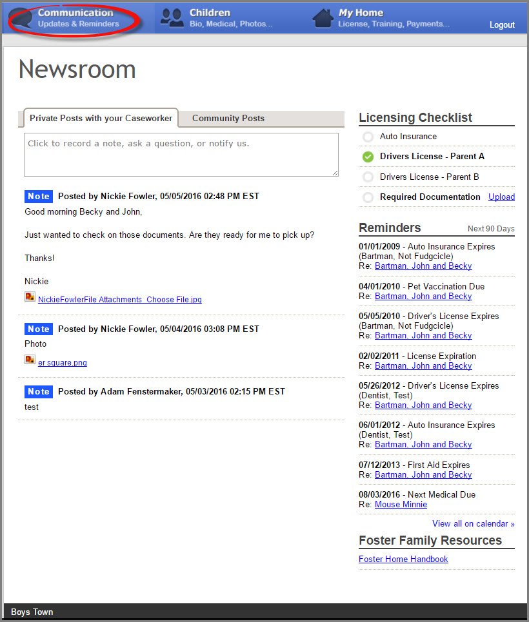Click image icon beside NickieFowlerFile attachment
529x622 pixels.
(x=30, y=296)
